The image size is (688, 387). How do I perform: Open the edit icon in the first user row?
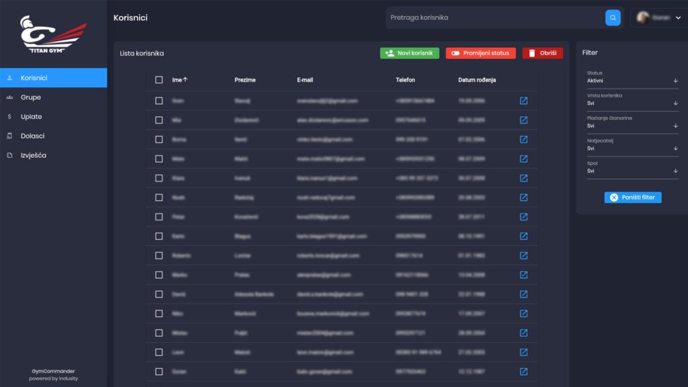click(523, 101)
